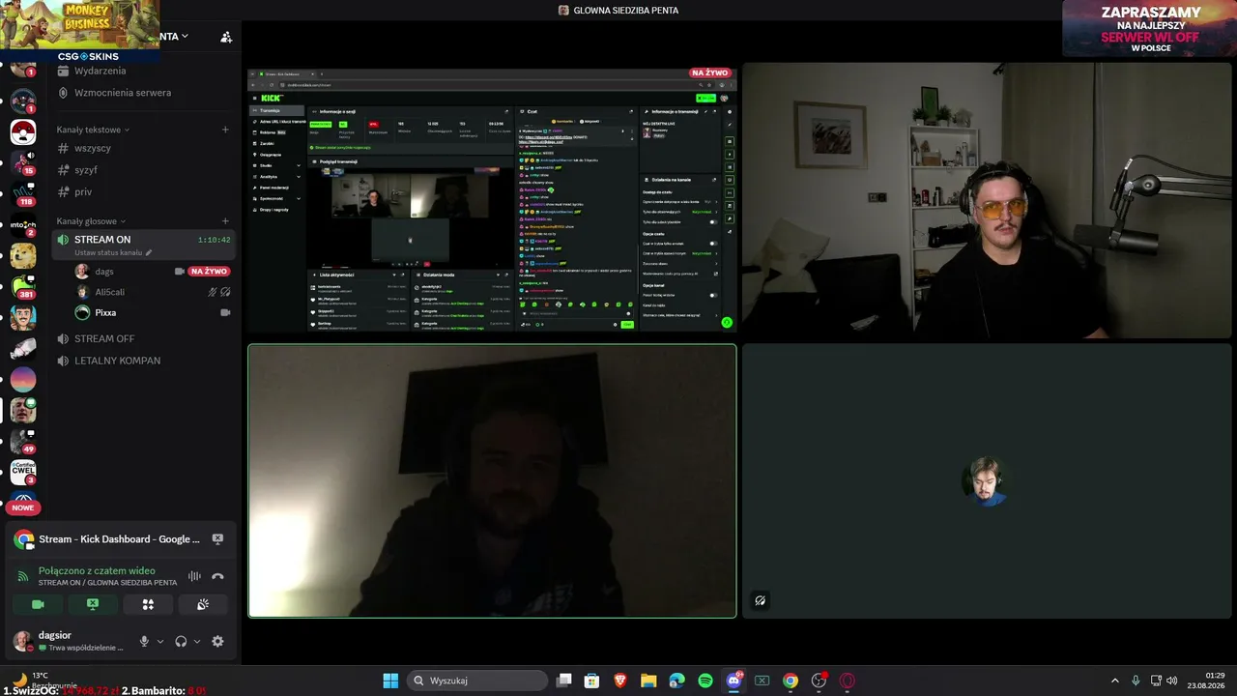Disconnect from voice with hang-up icon
1237x696 pixels.
(217, 576)
